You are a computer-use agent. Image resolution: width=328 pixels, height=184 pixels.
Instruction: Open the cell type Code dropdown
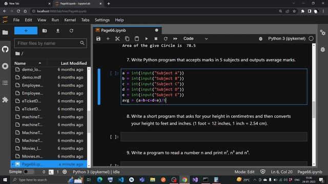coord(195,39)
